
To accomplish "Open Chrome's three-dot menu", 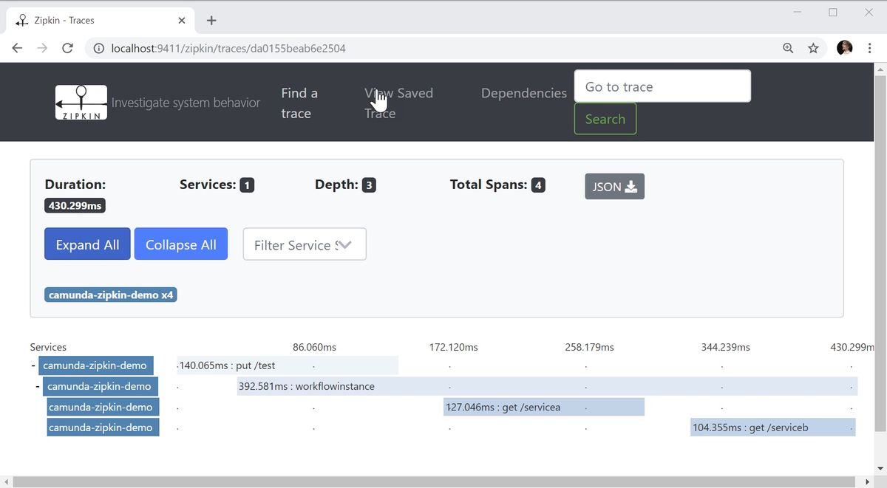I will [869, 48].
